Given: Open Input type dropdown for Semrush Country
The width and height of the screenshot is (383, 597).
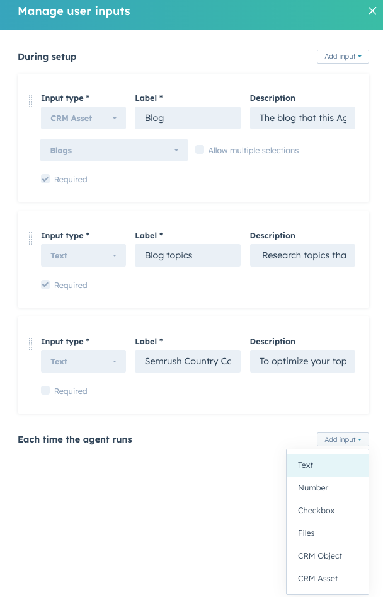Looking at the screenshot, I should pyautogui.click(x=83, y=361).
